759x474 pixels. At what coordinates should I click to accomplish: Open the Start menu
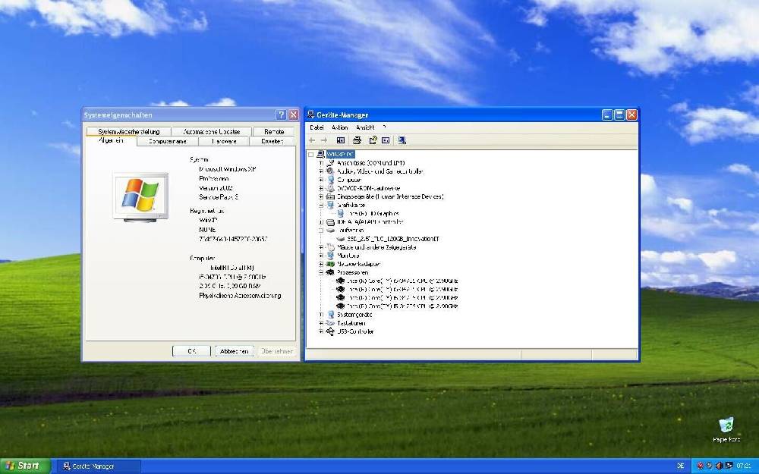(x=25, y=466)
